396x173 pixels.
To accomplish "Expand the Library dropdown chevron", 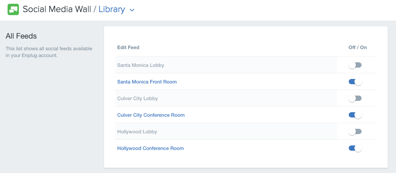I will pos(132,10).
